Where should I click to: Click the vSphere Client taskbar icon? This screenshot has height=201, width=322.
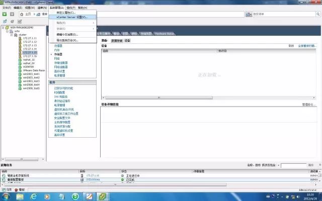click(103, 196)
